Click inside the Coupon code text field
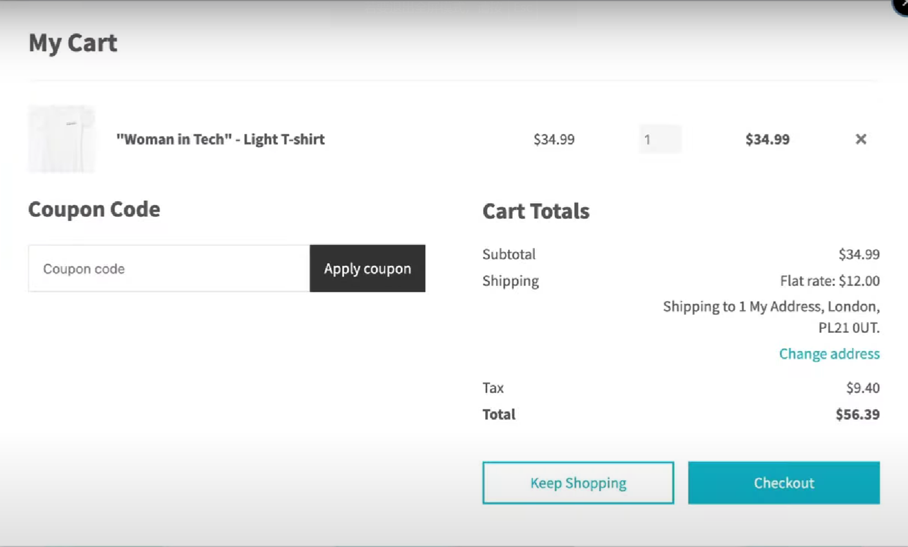 tap(168, 268)
